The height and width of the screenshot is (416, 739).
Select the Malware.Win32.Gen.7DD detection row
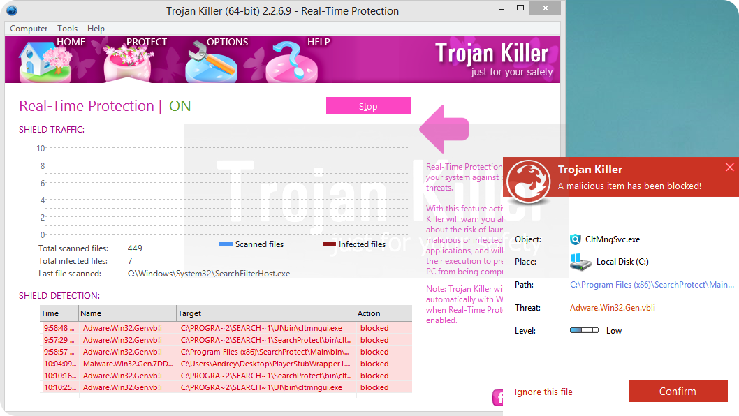(x=226, y=364)
